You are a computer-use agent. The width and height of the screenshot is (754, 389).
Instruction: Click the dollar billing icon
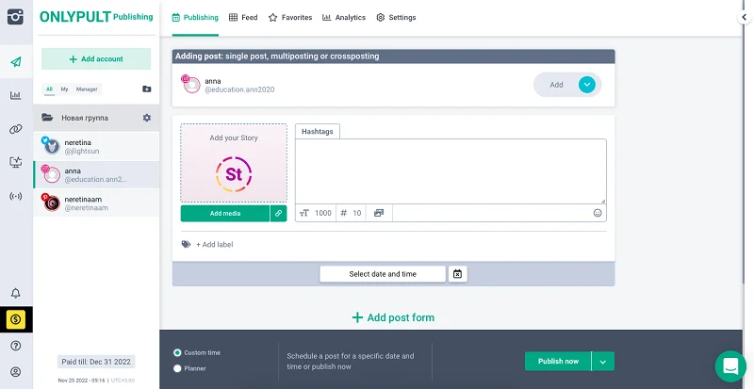tap(16, 319)
